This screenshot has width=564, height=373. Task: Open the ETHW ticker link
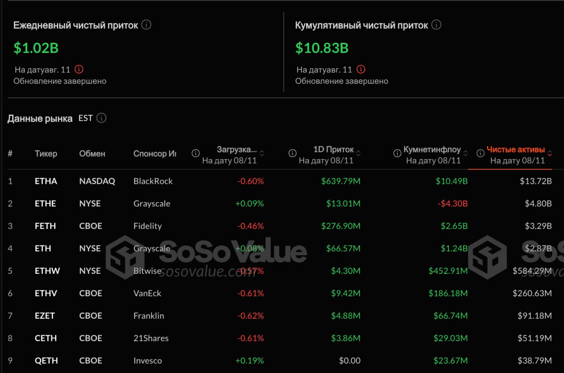pos(47,271)
